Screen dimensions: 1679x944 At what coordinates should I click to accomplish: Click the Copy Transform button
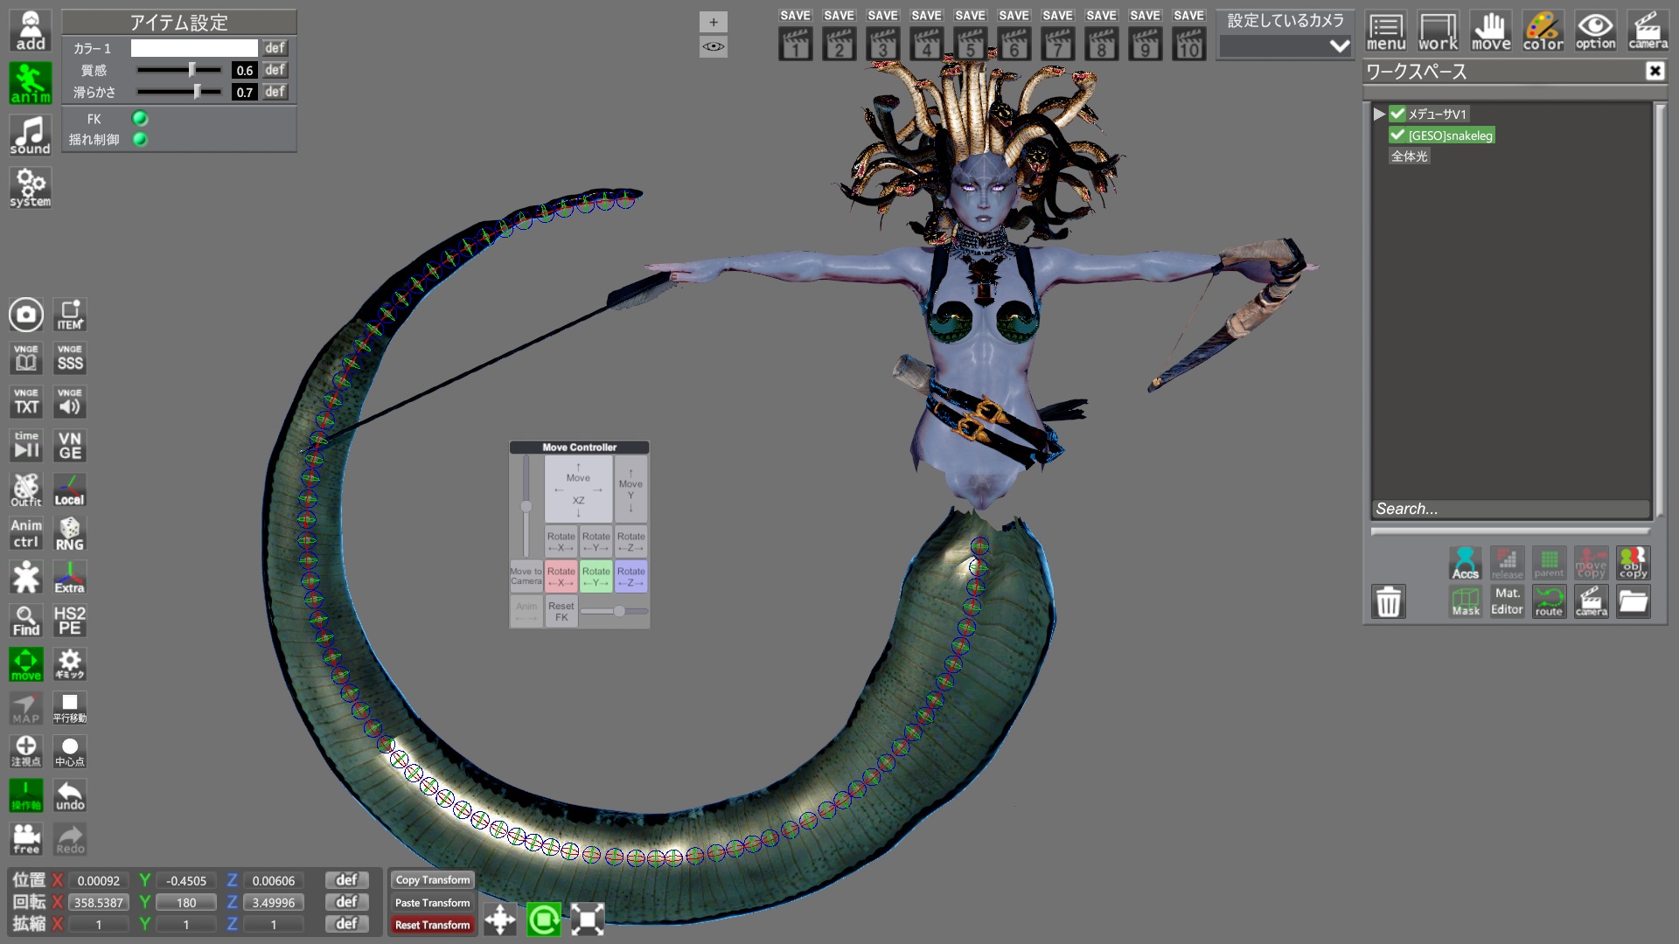coord(432,880)
